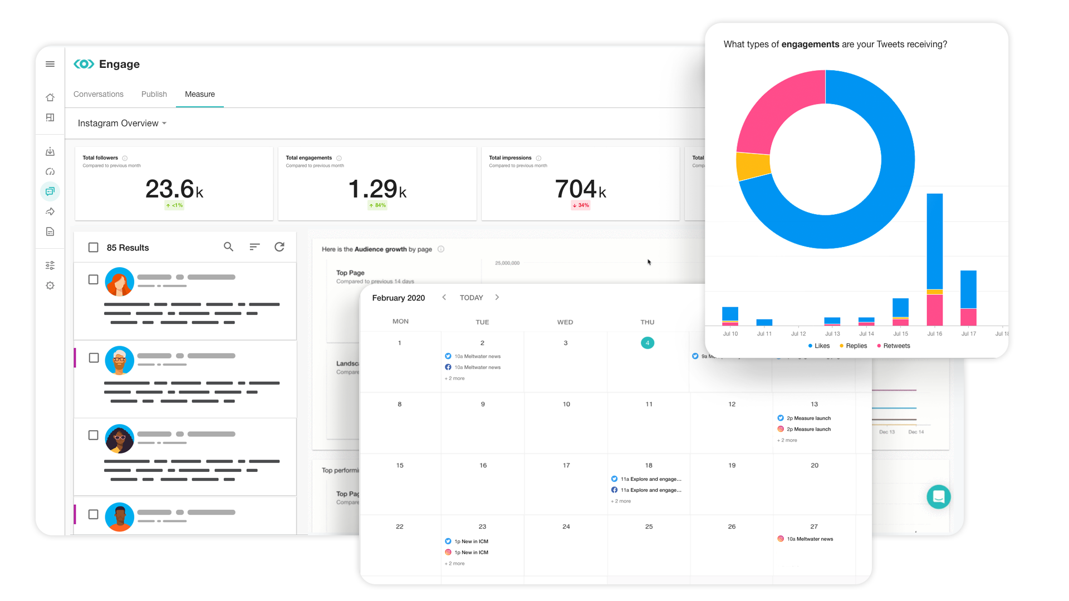
Task: Open 11a Explore and engage Facebook event
Action: pyautogui.click(x=646, y=490)
